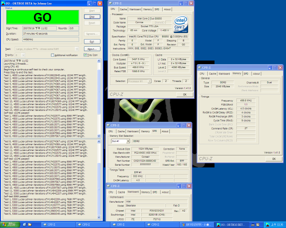The width and height of the screenshot is (286, 228).
Task: Uncheck the Tray Icon checkbox
Action: coord(85,55)
